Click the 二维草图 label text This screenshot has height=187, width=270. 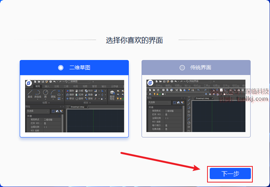[x=80, y=67]
